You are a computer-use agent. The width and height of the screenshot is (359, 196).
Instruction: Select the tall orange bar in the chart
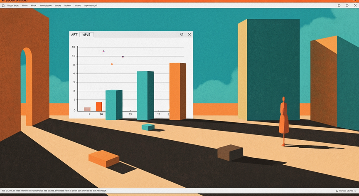[178, 91]
